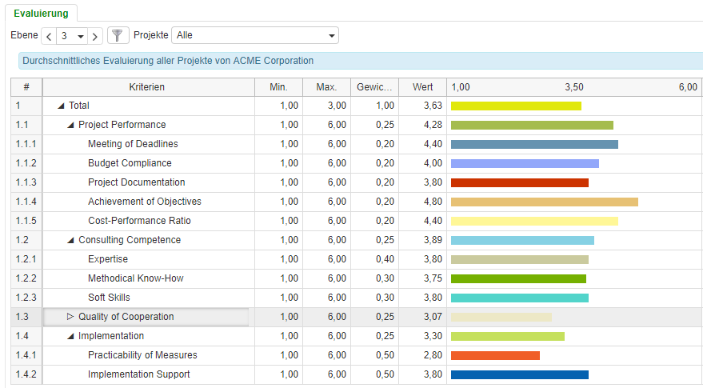Collapse the Project Performance node
The height and width of the screenshot is (388, 703).
pyautogui.click(x=70, y=125)
